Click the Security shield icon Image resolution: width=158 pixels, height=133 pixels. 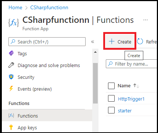11,77
